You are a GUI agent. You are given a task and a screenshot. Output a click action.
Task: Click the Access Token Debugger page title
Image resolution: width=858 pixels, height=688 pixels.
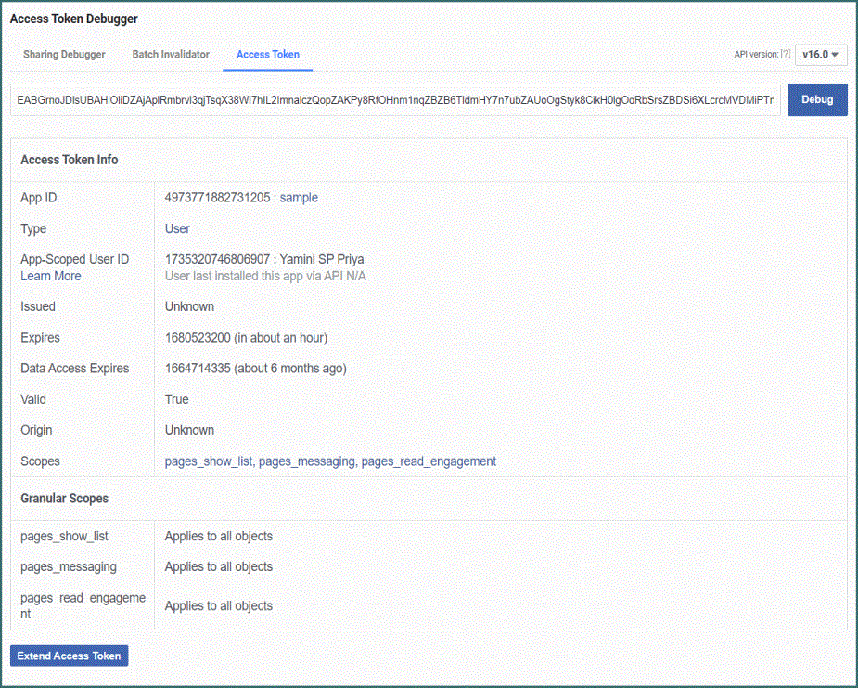click(x=73, y=19)
